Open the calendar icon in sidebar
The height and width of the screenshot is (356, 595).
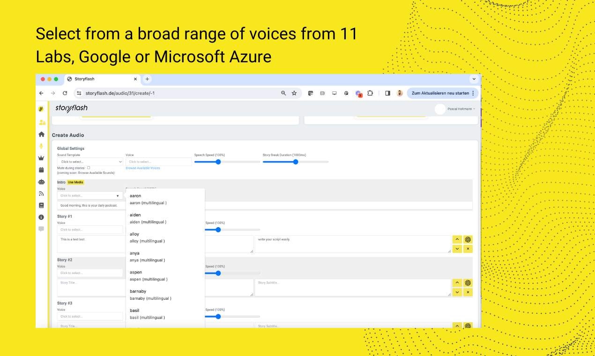coord(41,170)
